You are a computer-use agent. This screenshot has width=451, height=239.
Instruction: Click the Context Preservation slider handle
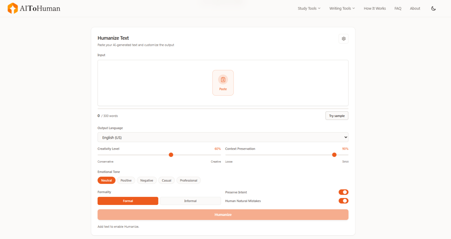click(x=334, y=155)
